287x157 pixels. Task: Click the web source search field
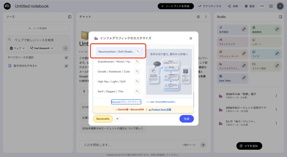38,40
